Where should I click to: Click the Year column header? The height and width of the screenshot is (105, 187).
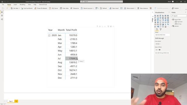click(x=50, y=30)
